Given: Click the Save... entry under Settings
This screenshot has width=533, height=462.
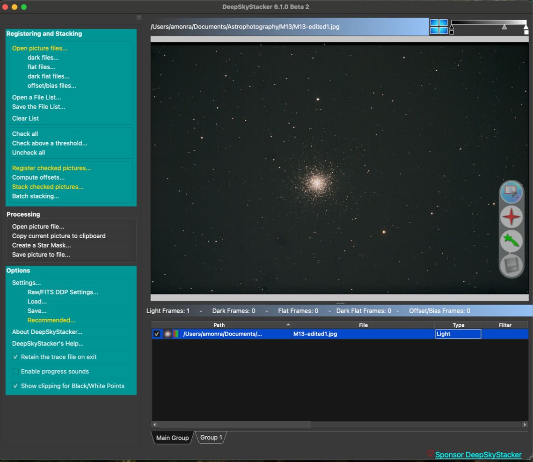Looking at the screenshot, I should [37, 311].
